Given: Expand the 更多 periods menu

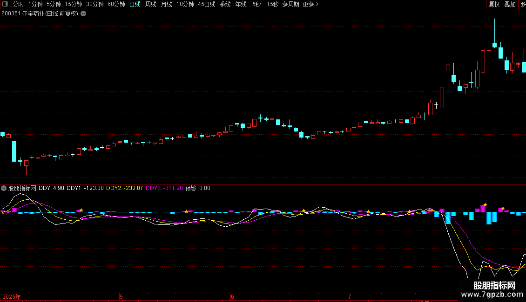Looking at the screenshot, I should (310, 4).
